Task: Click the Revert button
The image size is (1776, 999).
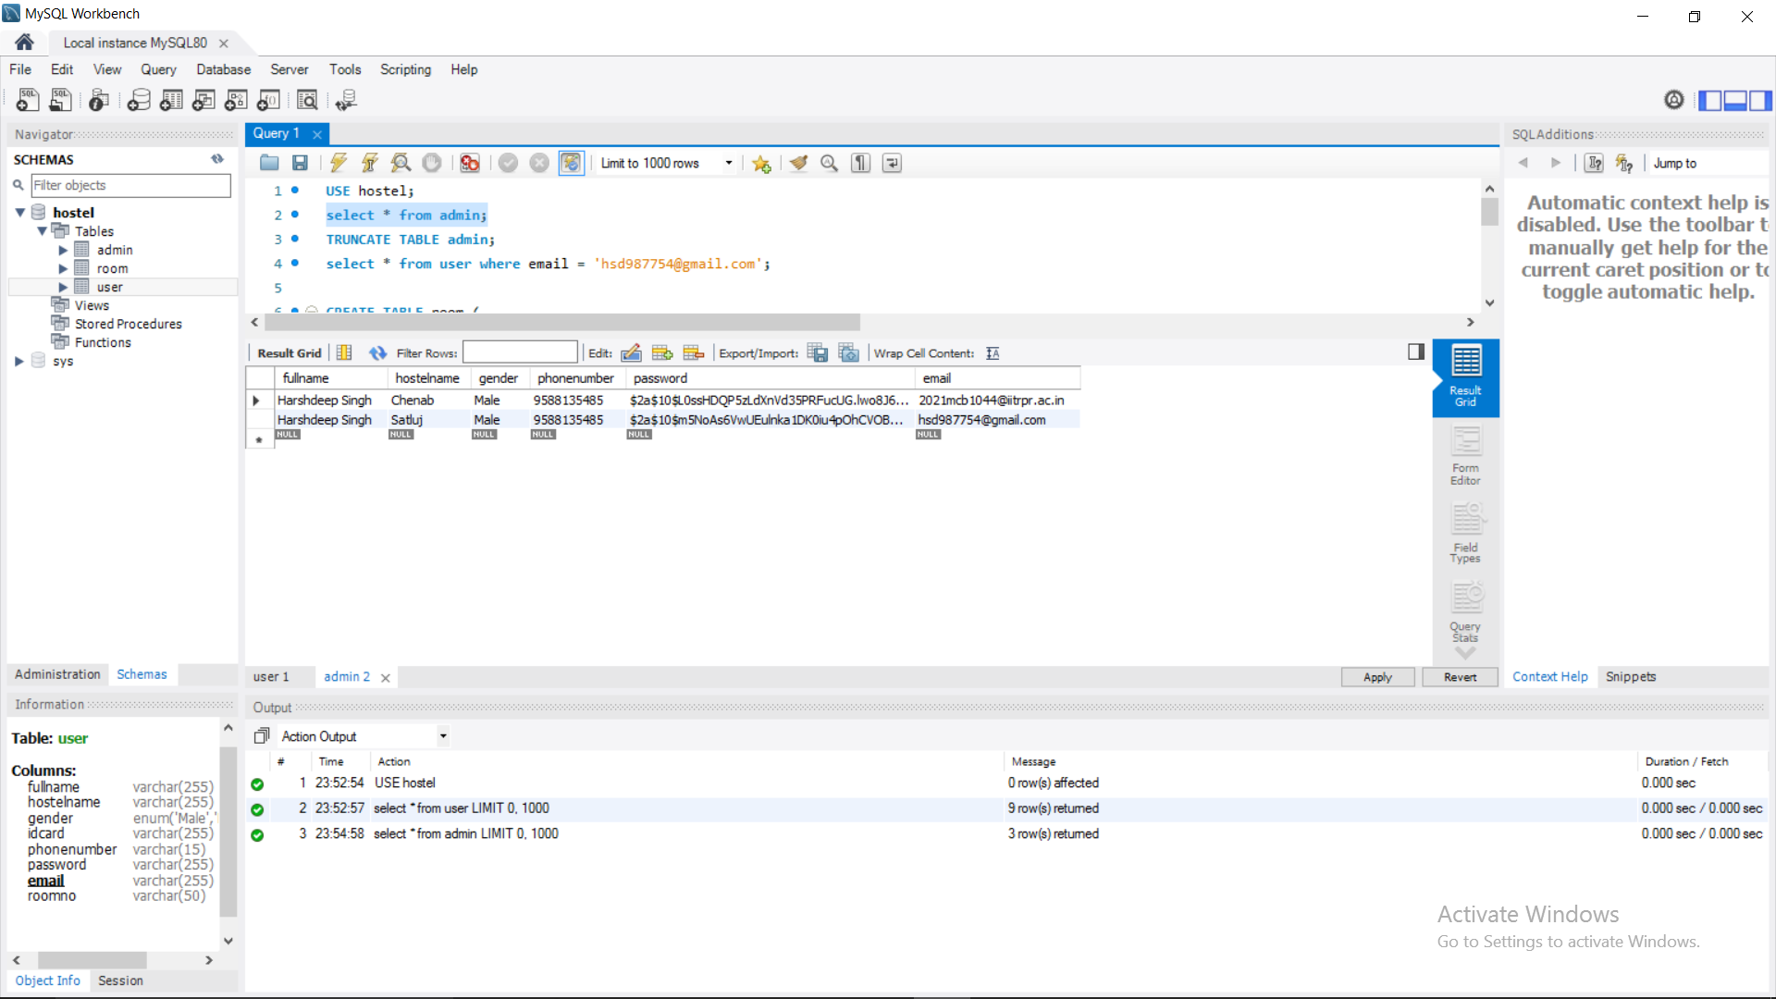Action: [1460, 677]
